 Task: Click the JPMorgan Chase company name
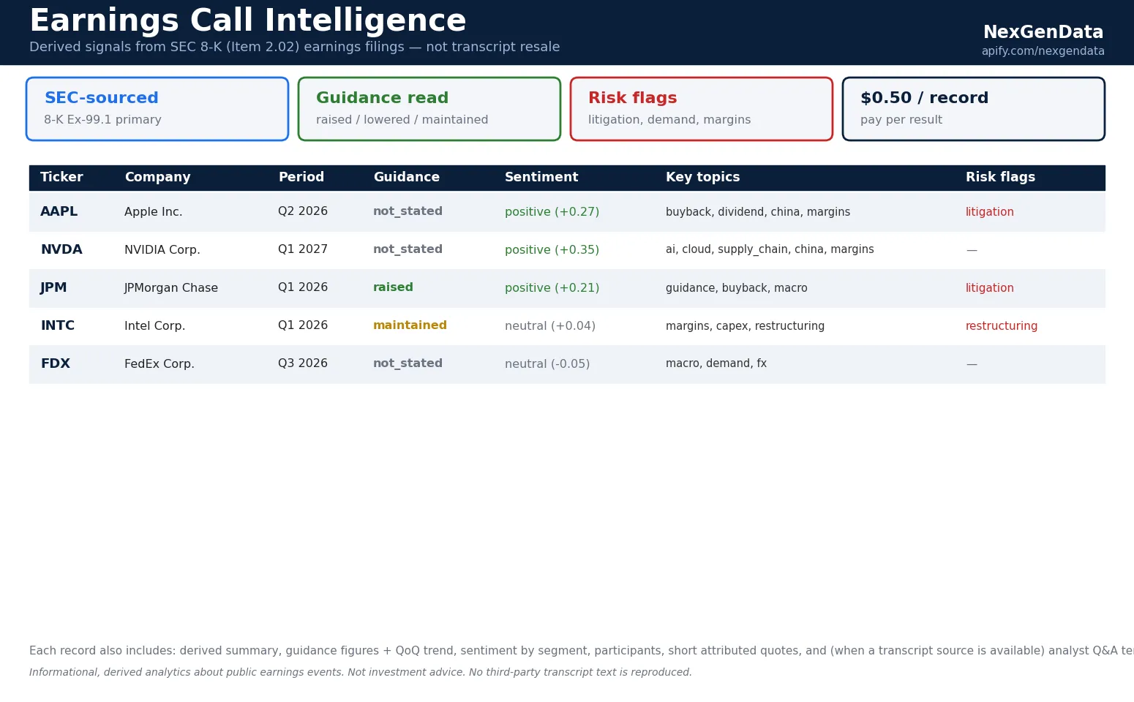171,287
